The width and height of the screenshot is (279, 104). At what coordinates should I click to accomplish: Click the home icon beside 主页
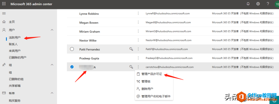4,22
